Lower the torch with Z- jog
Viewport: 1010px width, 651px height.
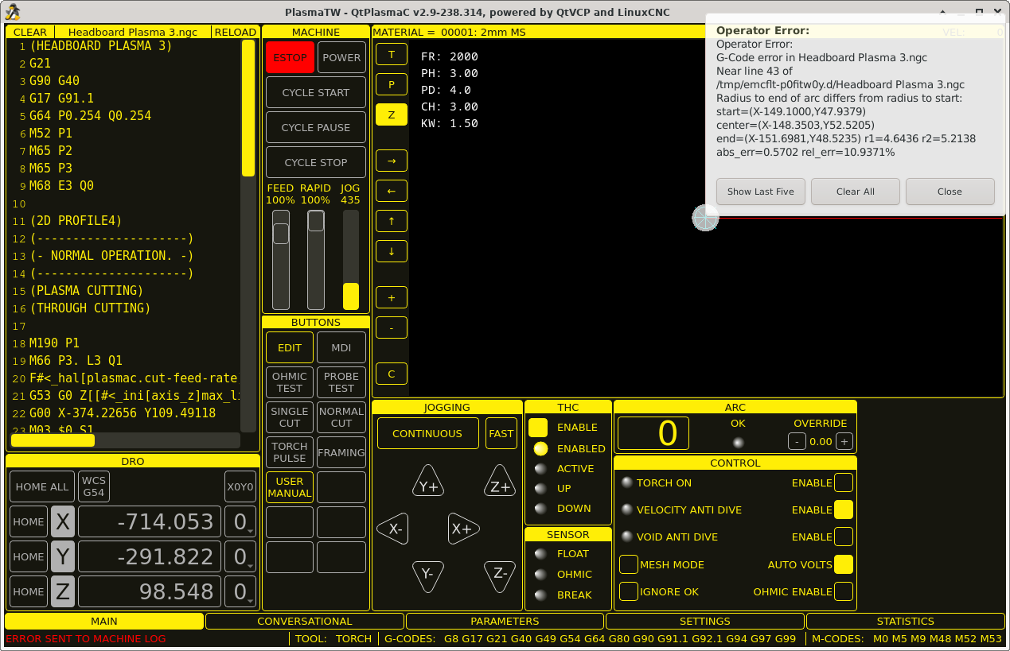coord(500,575)
